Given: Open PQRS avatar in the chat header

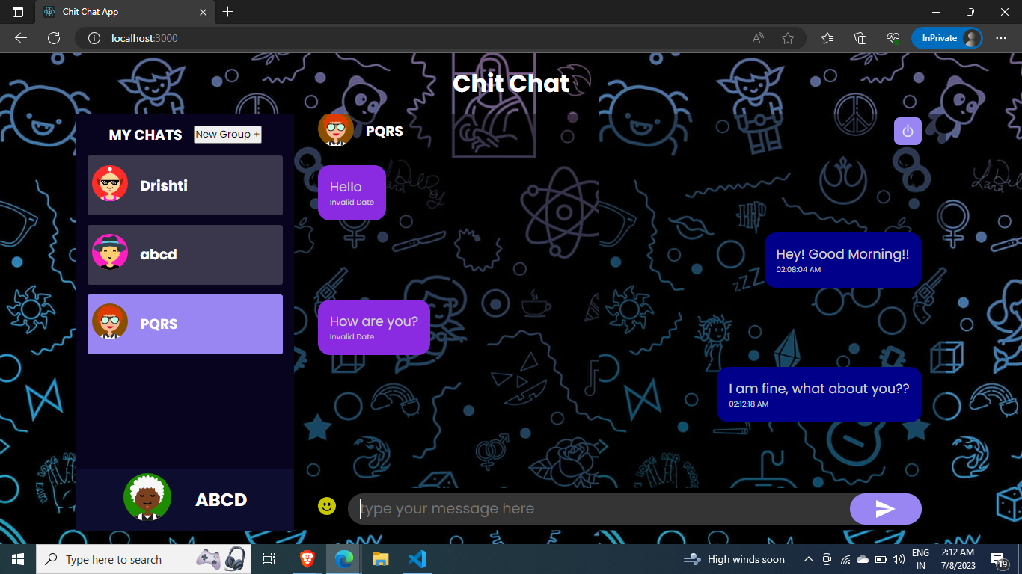Looking at the screenshot, I should click(x=336, y=129).
